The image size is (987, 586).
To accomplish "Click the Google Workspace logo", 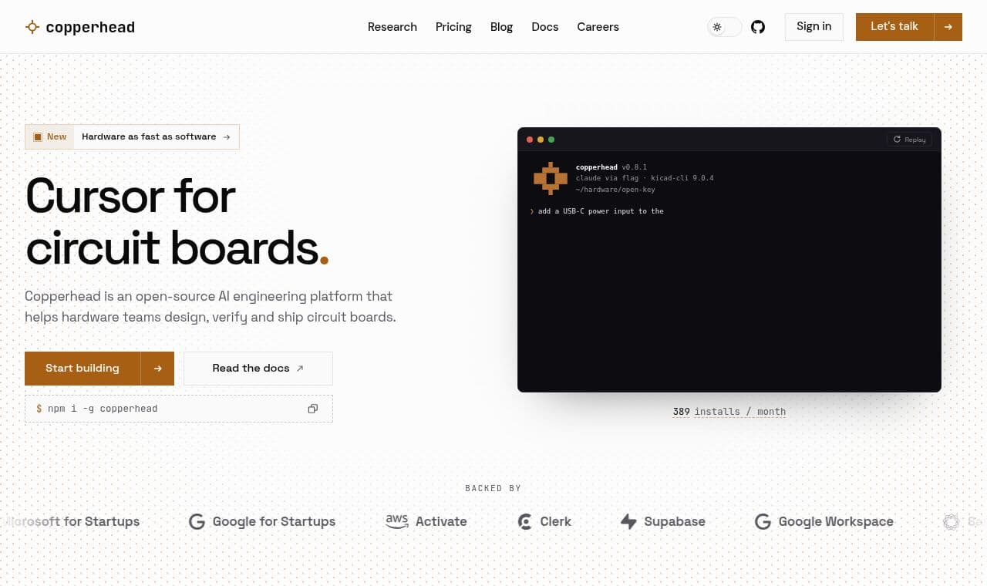I will pyautogui.click(x=824, y=522).
